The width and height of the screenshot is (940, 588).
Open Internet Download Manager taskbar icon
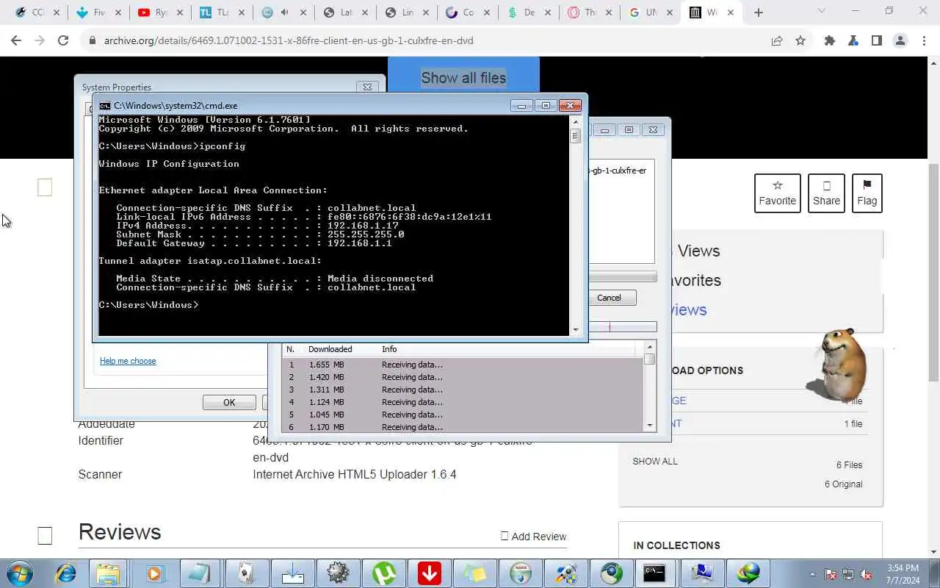(x=748, y=573)
